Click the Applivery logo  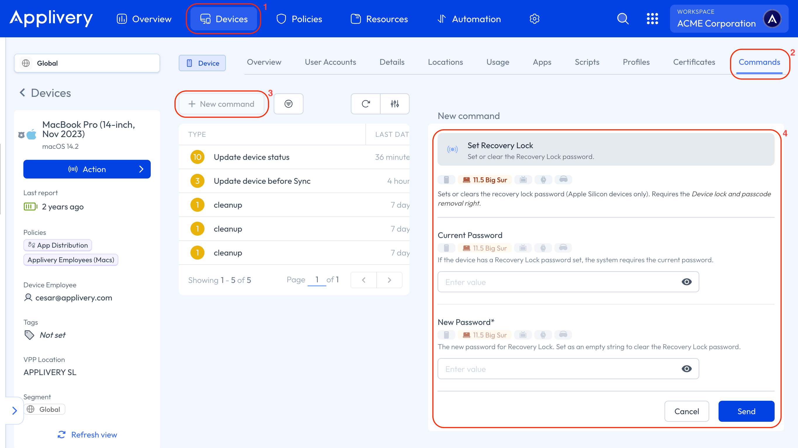[51, 18]
